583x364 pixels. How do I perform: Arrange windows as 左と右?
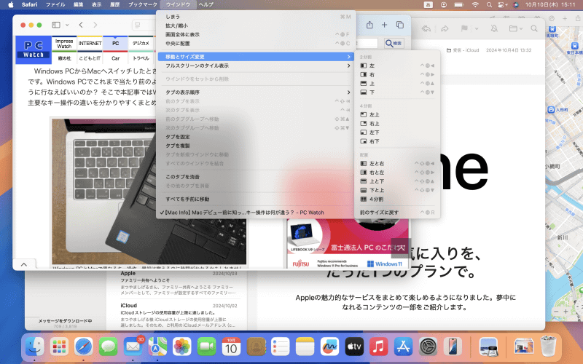click(x=397, y=163)
